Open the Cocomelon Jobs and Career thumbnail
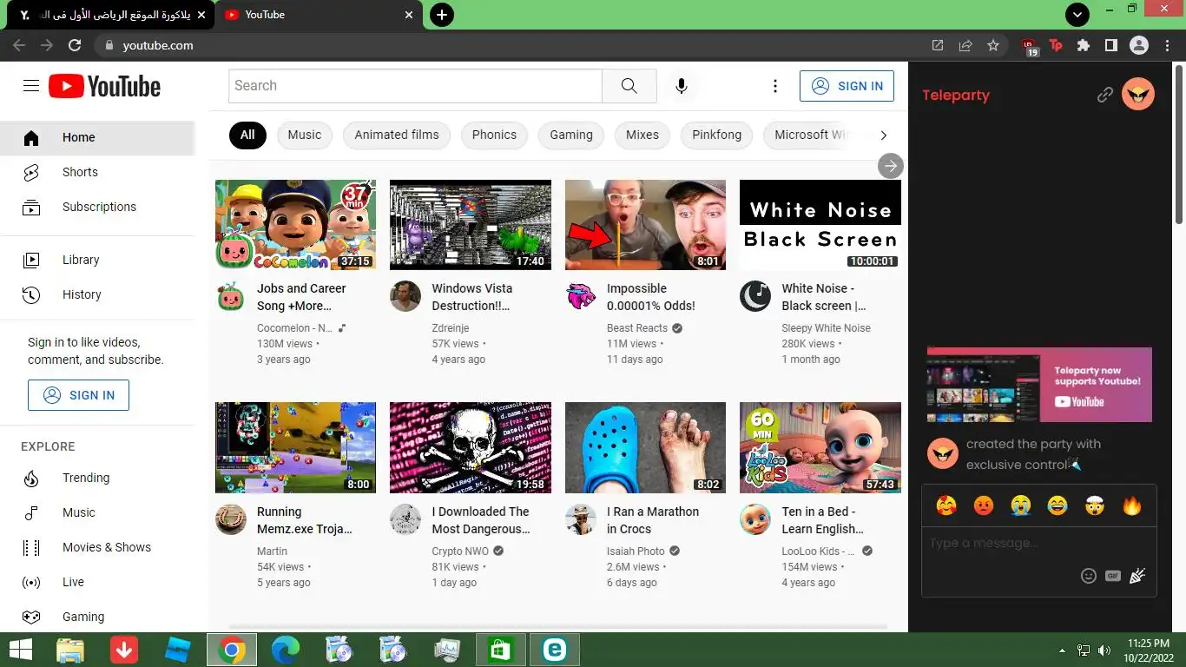The width and height of the screenshot is (1186, 667). pyautogui.click(x=295, y=225)
